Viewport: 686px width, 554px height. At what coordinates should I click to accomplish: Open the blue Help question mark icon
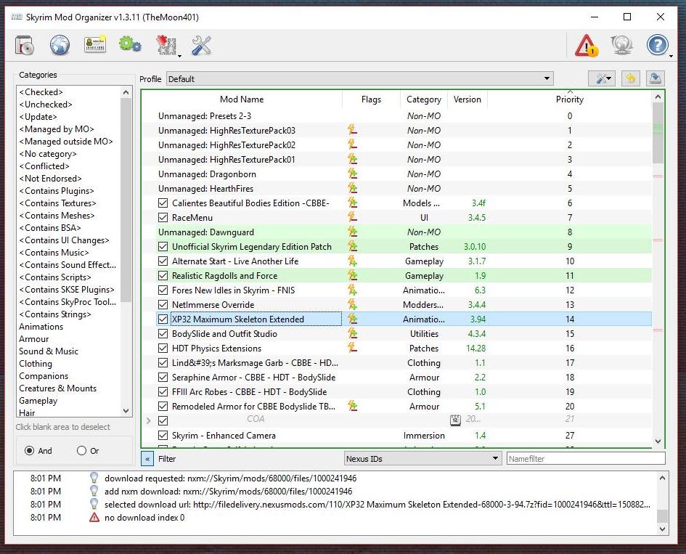[x=657, y=44]
